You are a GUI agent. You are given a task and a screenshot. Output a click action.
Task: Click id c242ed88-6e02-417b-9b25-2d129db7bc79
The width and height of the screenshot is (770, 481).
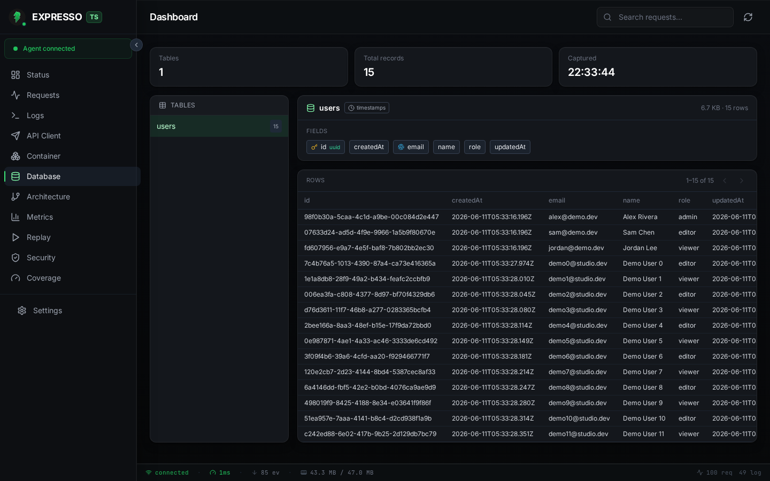click(x=371, y=434)
